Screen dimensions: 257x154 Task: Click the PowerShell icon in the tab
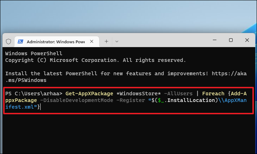click(20, 41)
